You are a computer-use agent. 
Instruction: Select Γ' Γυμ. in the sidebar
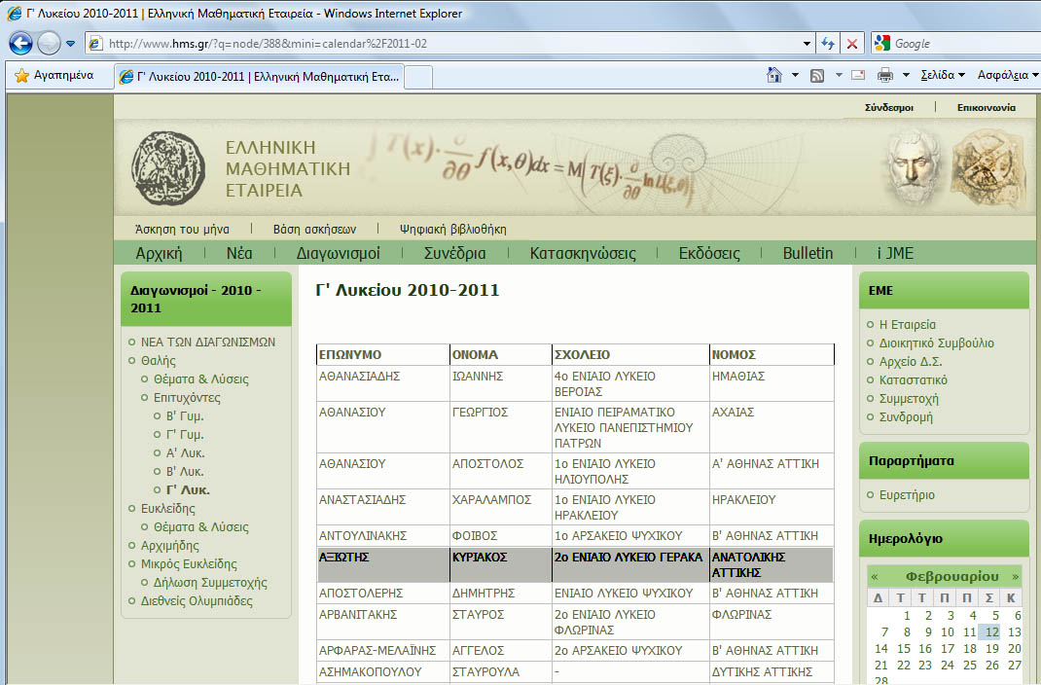click(185, 435)
